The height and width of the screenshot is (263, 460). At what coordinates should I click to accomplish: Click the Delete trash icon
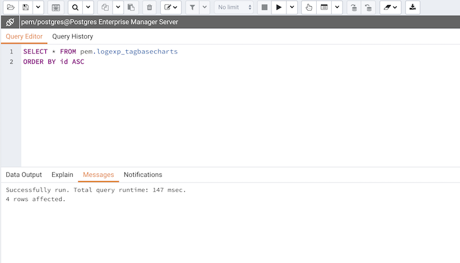(x=150, y=8)
